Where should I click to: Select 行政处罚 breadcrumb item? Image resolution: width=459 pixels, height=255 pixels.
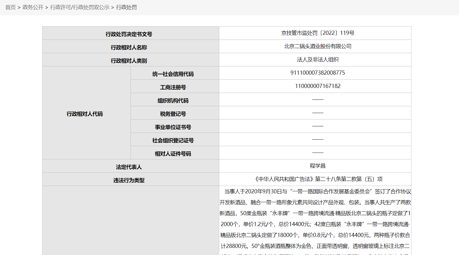[x=126, y=7]
